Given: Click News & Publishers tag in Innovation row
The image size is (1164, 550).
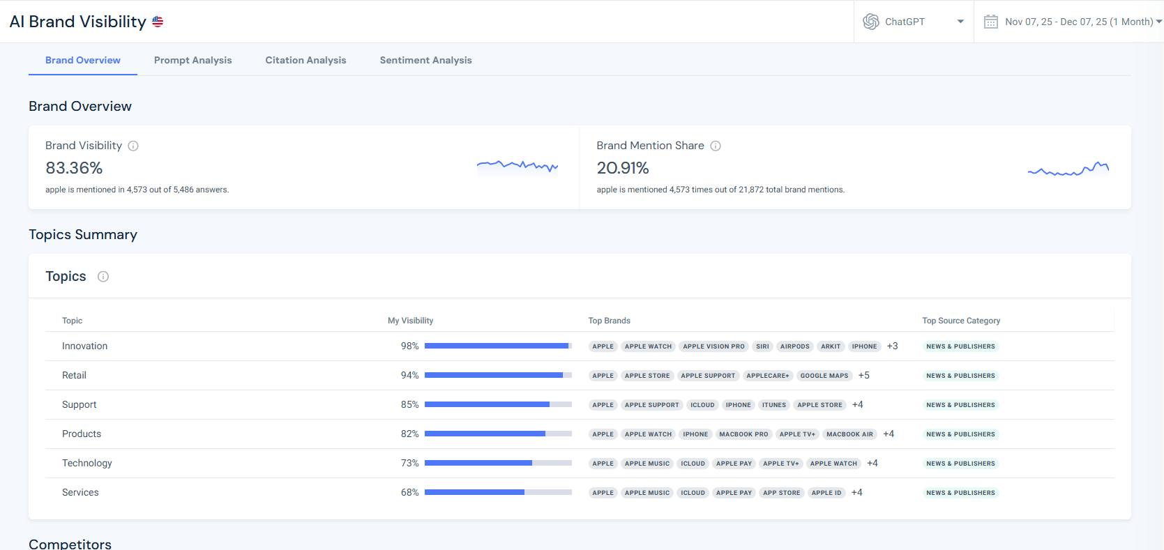Looking at the screenshot, I should pyautogui.click(x=960, y=346).
